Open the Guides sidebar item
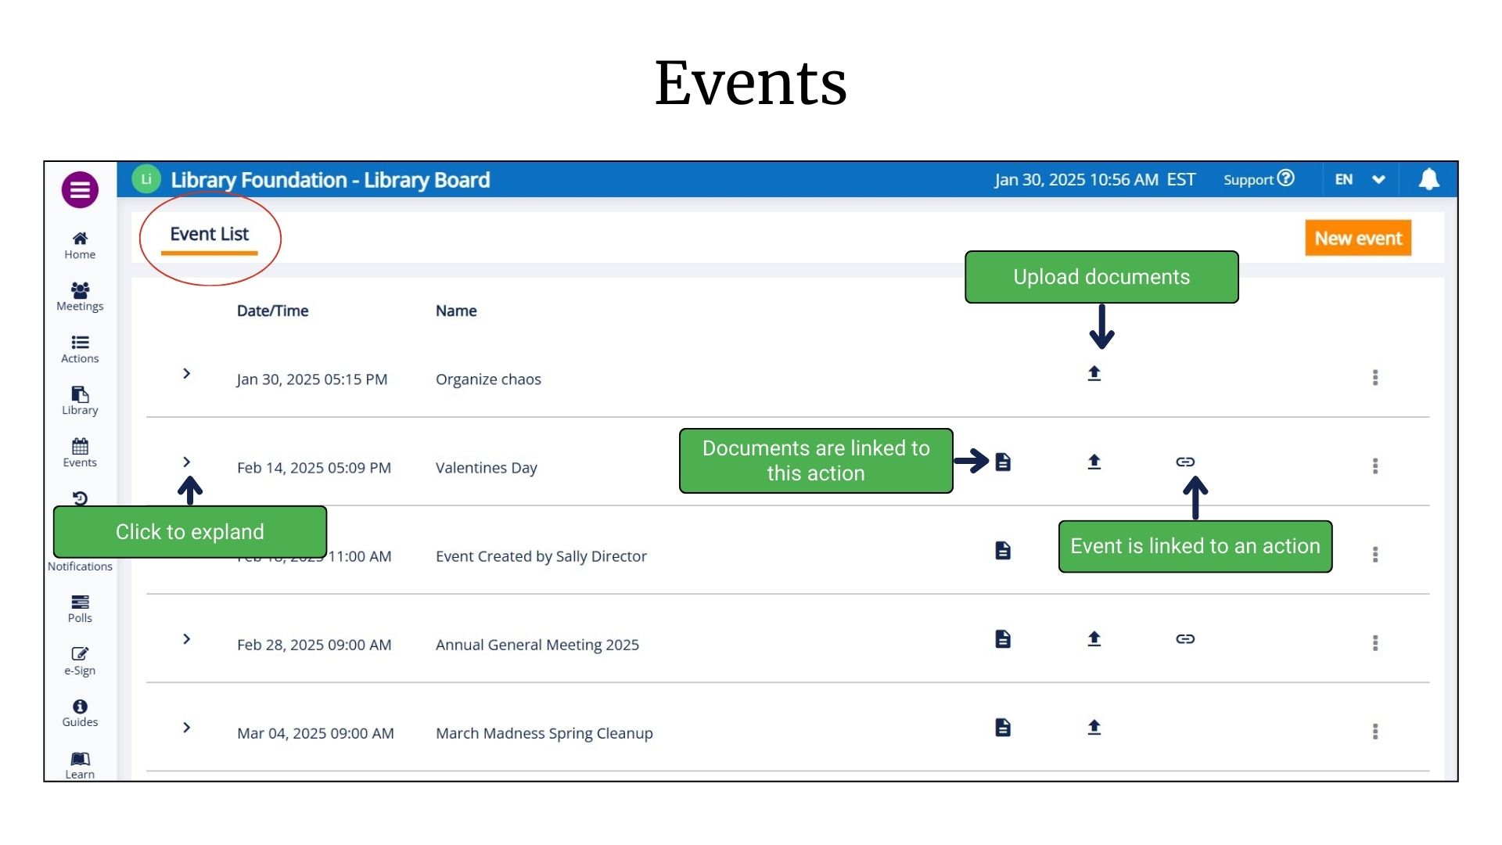This screenshot has height=845, width=1502. 80,713
